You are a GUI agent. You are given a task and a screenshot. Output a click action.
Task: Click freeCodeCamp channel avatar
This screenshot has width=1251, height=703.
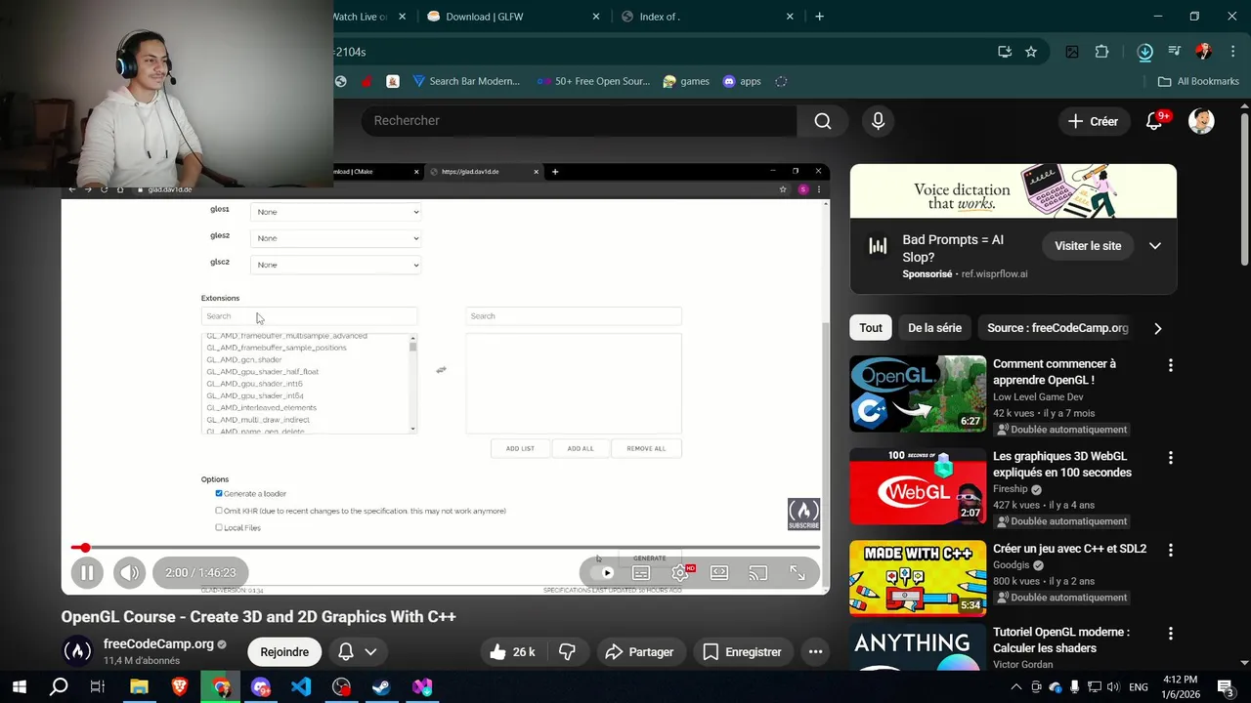[77, 651]
